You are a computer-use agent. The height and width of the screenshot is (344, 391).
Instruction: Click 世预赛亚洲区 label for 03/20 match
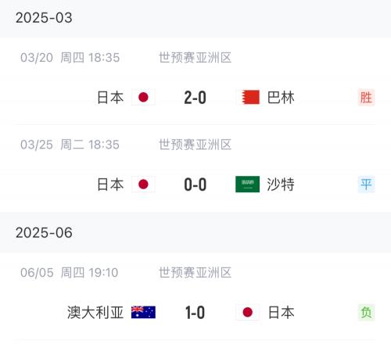(195, 58)
